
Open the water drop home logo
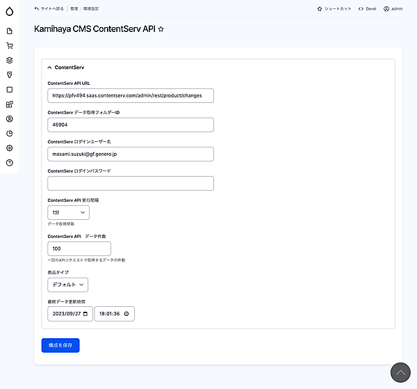(9, 10)
